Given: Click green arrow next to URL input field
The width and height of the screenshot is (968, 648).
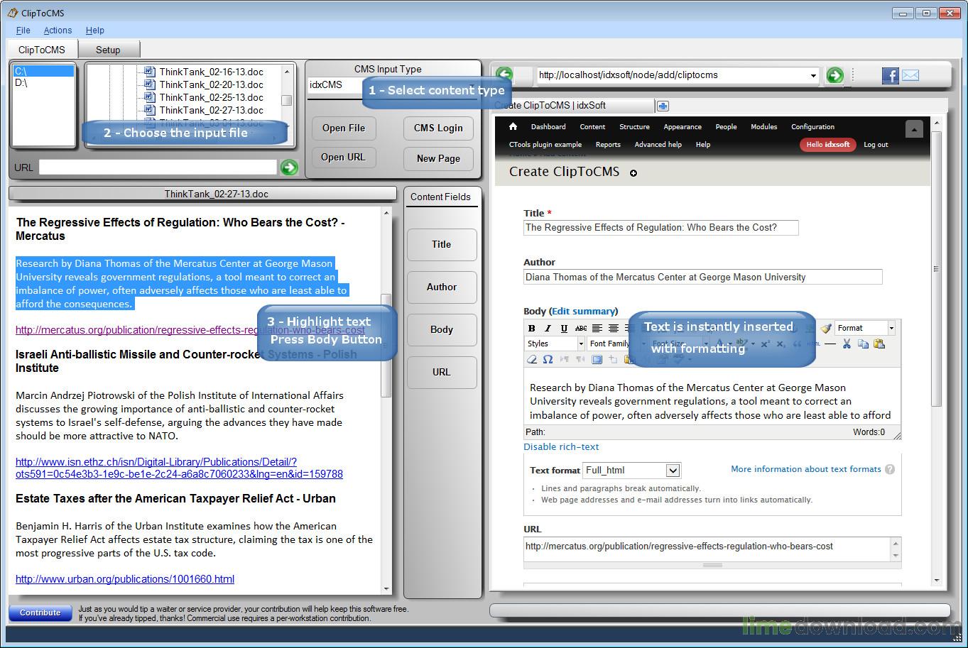Looking at the screenshot, I should tap(289, 168).
